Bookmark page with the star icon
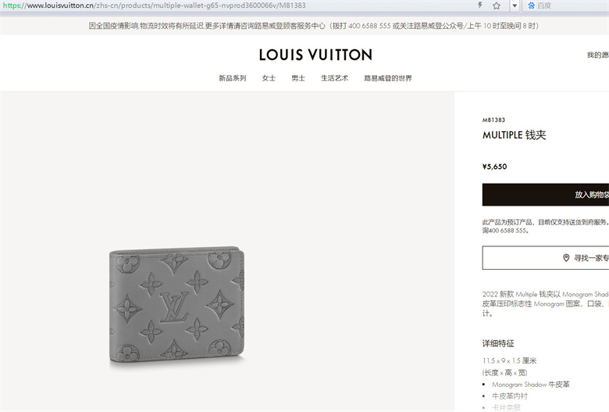Image resolution: width=609 pixels, height=412 pixels. [497, 5]
